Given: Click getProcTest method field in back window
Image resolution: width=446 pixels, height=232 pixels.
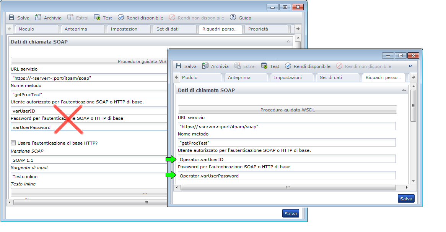Looking at the screenshot, I should tap(89, 94).
